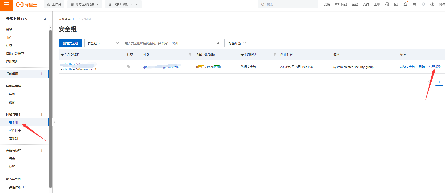
Task: Click the tag icon in security group row
Action: (x=129, y=67)
